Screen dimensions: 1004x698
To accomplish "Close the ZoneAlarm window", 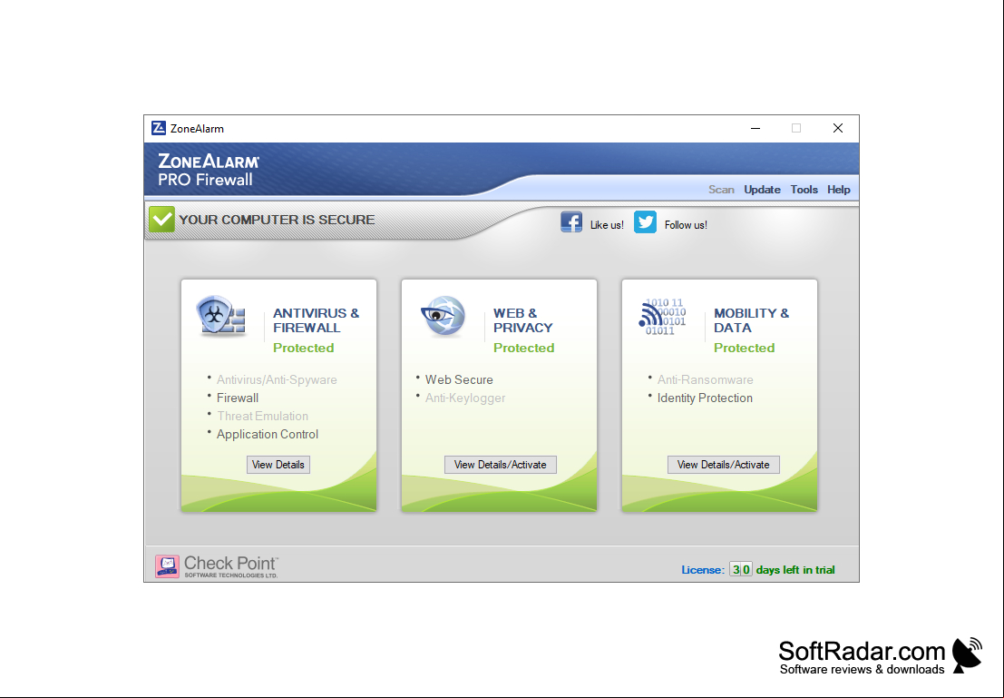I will 837,128.
